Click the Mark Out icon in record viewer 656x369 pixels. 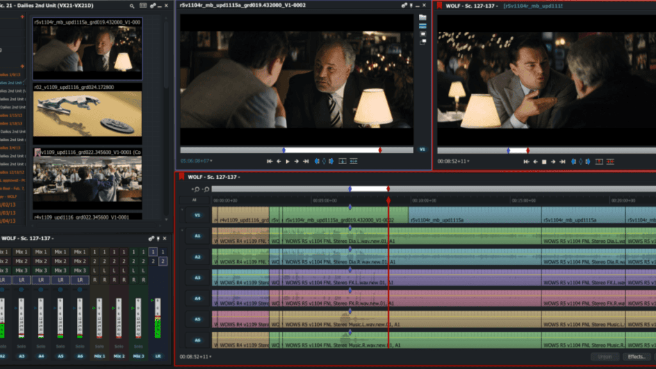[589, 161]
